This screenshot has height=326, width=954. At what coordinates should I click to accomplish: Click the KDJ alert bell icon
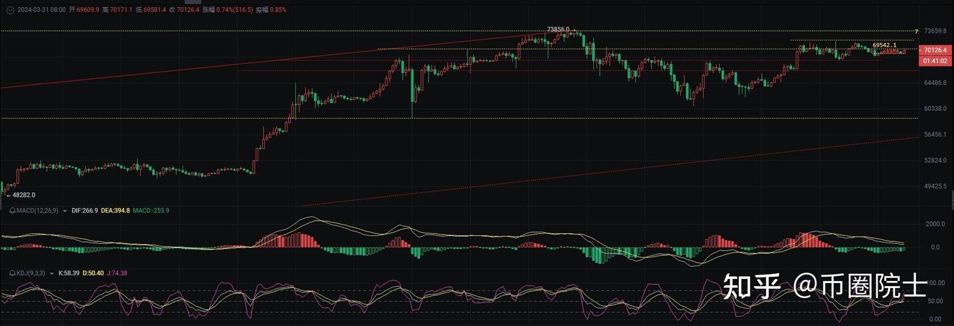[x=12, y=273]
